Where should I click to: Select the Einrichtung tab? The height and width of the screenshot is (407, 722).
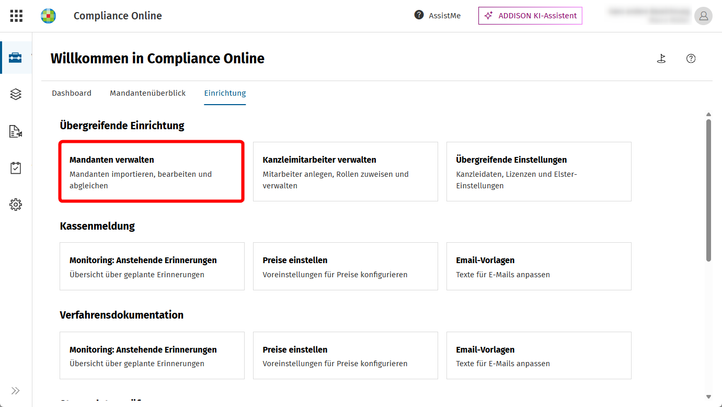pos(225,93)
